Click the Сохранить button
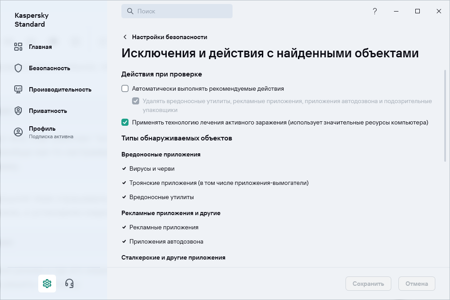The width and height of the screenshot is (450, 300). (x=368, y=284)
